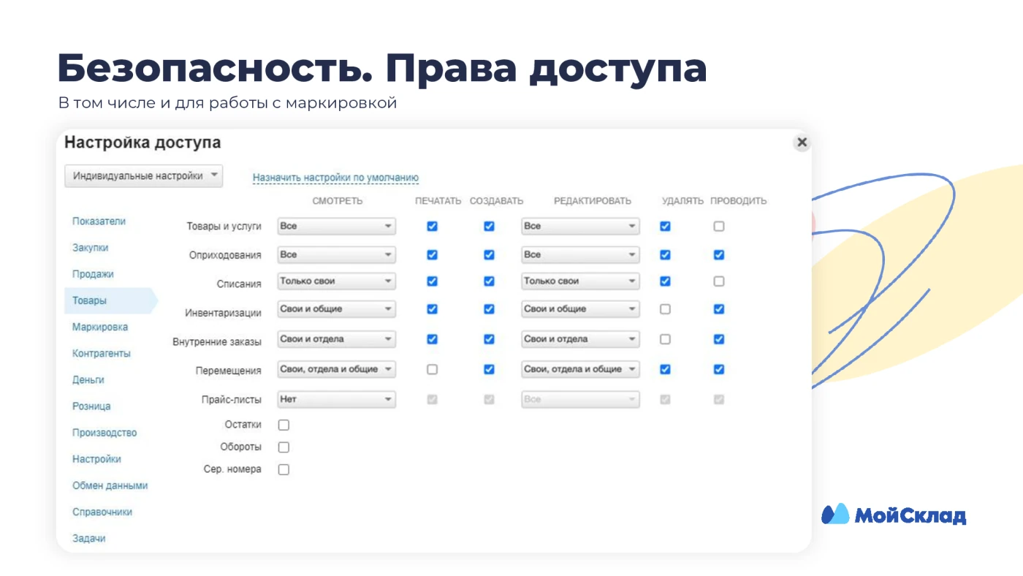Open the Контрагенты section
The height and width of the screenshot is (576, 1023).
click(102, 353)
